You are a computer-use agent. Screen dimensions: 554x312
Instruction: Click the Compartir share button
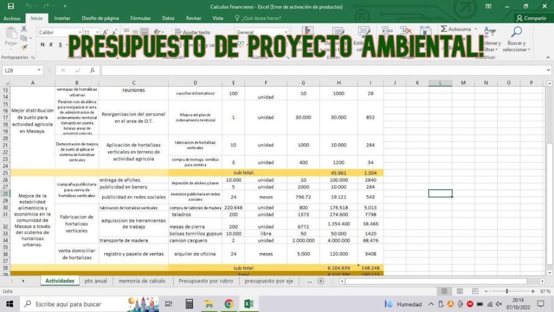[x=531, y=18]
